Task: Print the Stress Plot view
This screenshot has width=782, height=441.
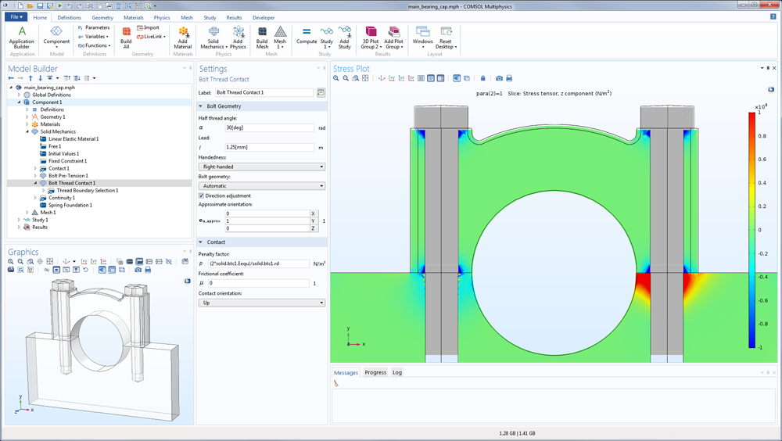Action: (509, 78)
